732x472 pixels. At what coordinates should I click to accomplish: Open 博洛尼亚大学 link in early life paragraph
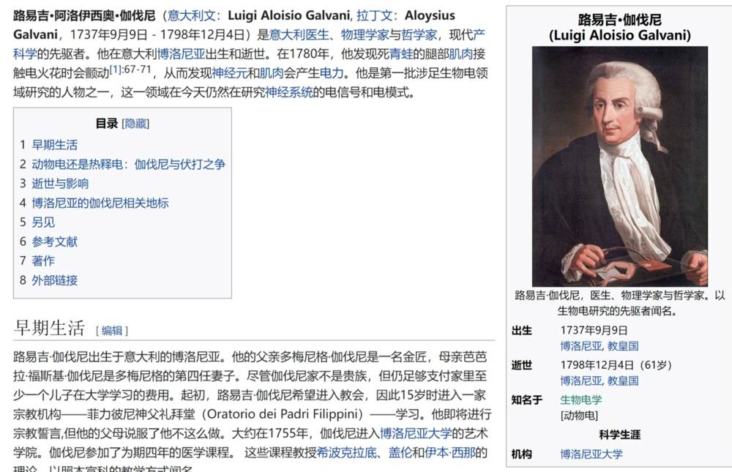click(416, 433)
